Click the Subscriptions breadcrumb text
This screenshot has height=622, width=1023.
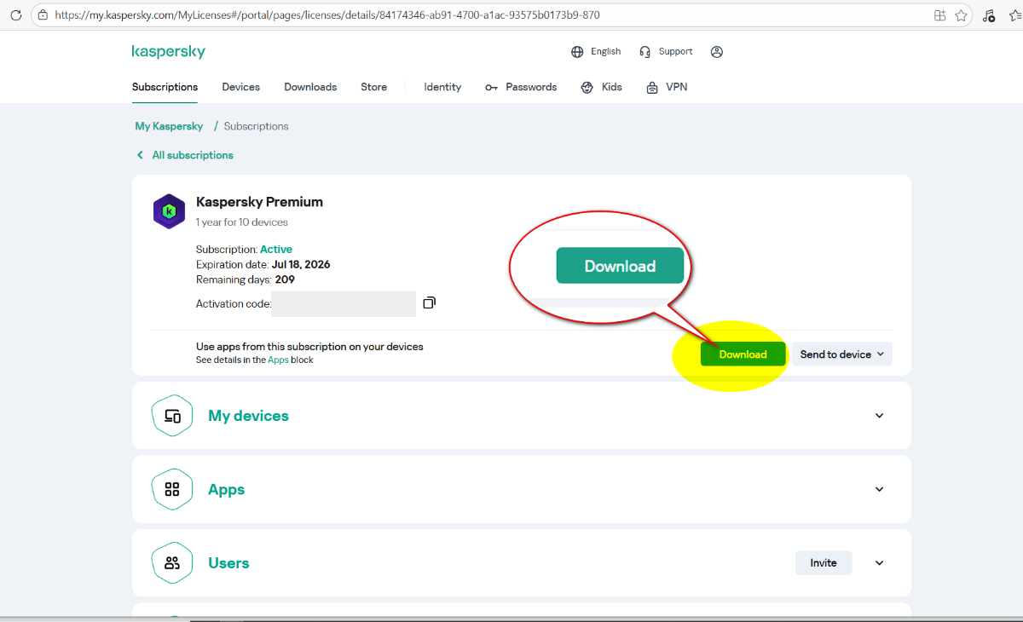256,126
